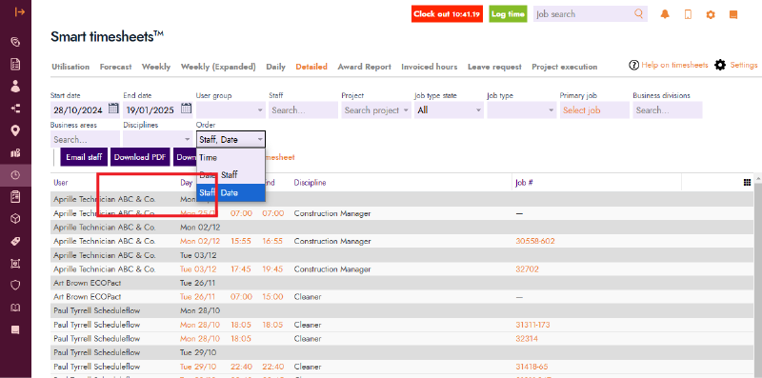The width and height of the screenshot is (762, 378).
Task: Expand the sidebar with arrow icon
Action: [19, 12]
